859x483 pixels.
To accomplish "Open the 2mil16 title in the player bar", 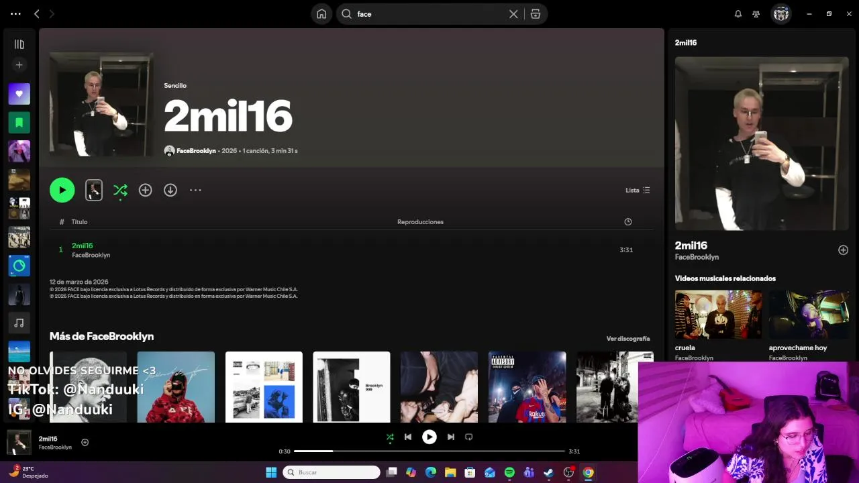I will tap(48, 439).
